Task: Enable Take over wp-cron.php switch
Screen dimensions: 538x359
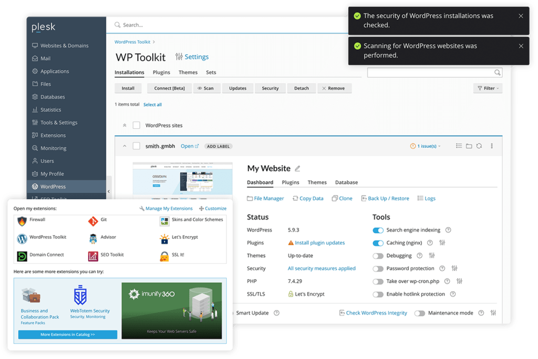Action: pos(378,281)
